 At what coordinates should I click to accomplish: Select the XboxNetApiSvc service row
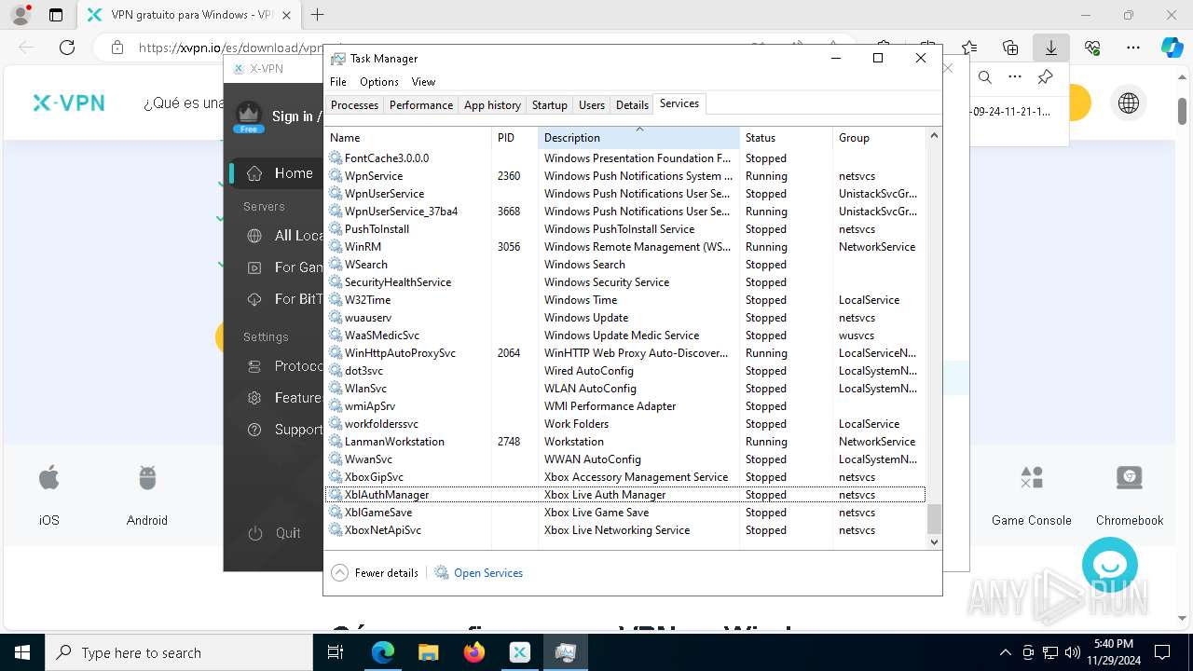(625, 530)
